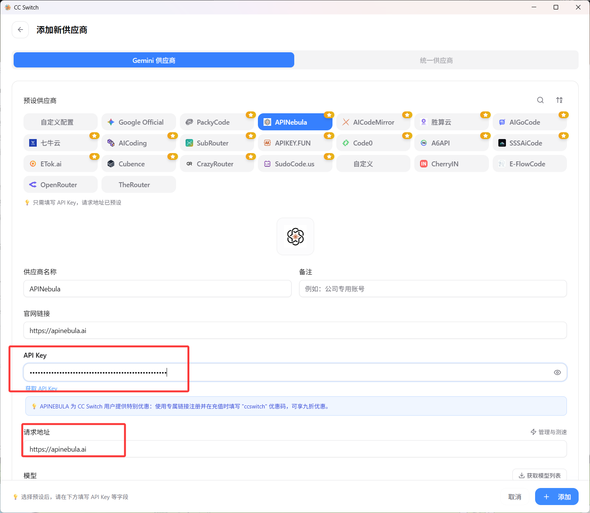
Task: Pick the ETok.ai preset
Action: coord(61,164)
